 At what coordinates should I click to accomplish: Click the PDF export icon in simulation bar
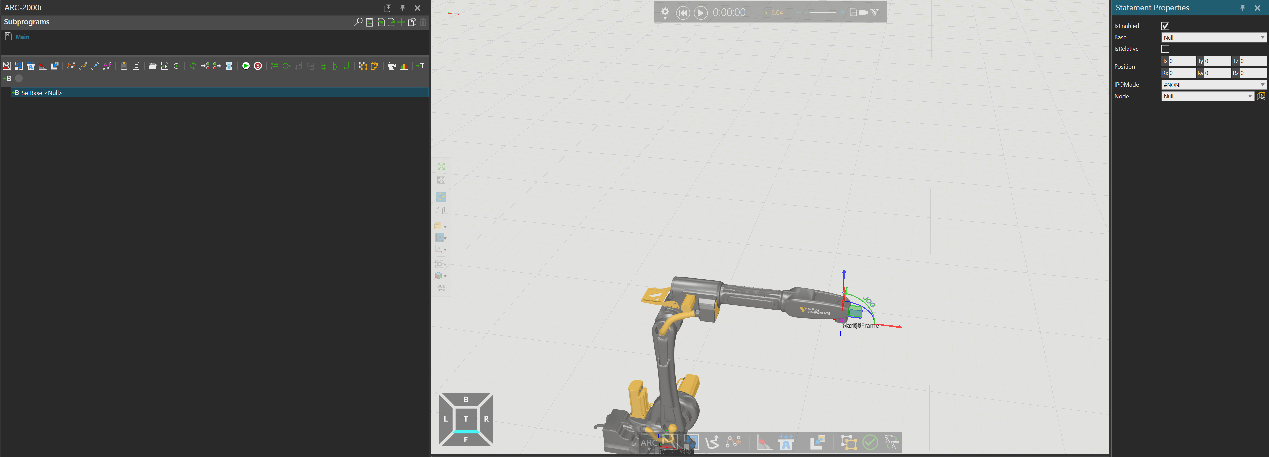click(x=853, y=12)
